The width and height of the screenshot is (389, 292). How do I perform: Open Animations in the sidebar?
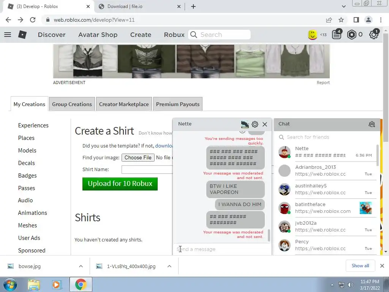click(x=33, y=213)
